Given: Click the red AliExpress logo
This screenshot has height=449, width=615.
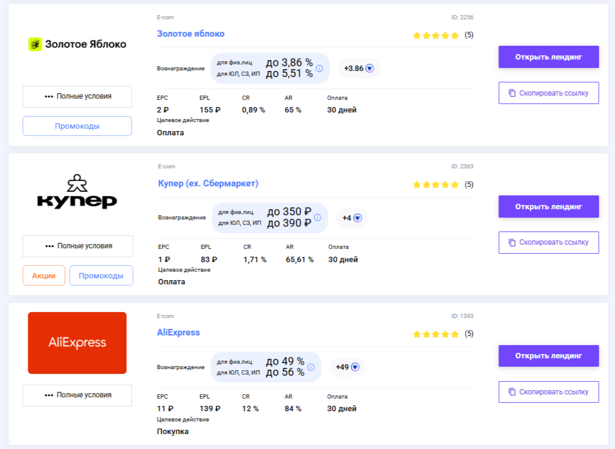Looking at the screenshot, I should (77, 343).
